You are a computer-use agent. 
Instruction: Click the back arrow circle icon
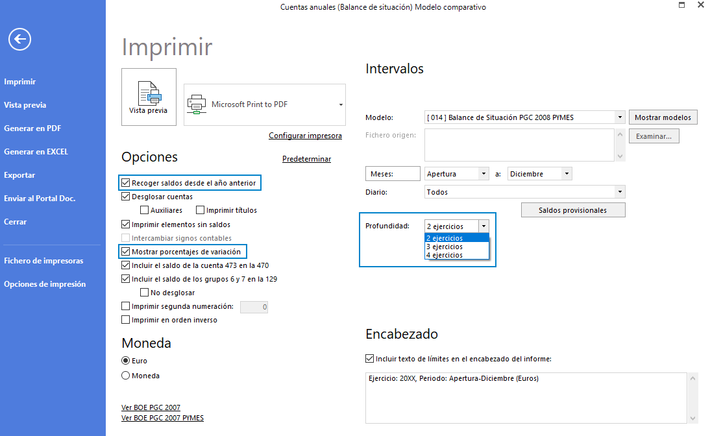(19, 40)
